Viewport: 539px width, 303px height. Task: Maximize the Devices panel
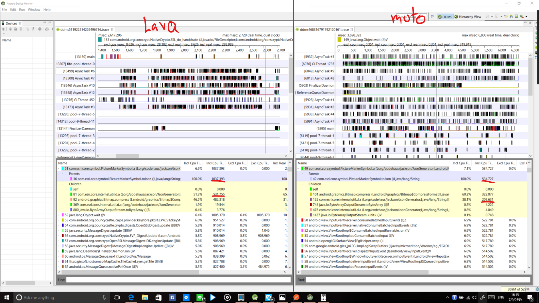click(x=50, y=23)
